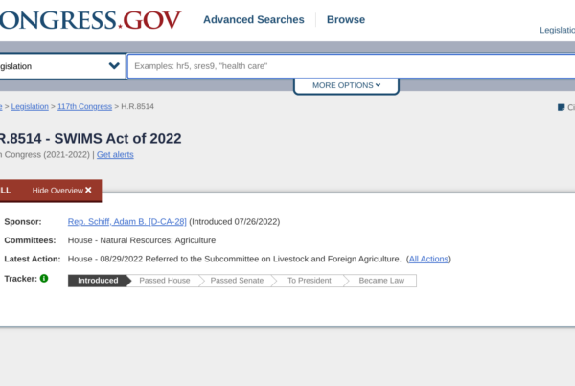Select the Passed Senate tracker stage
Viewport: 575px width, 386px height.
coord(237,281)
